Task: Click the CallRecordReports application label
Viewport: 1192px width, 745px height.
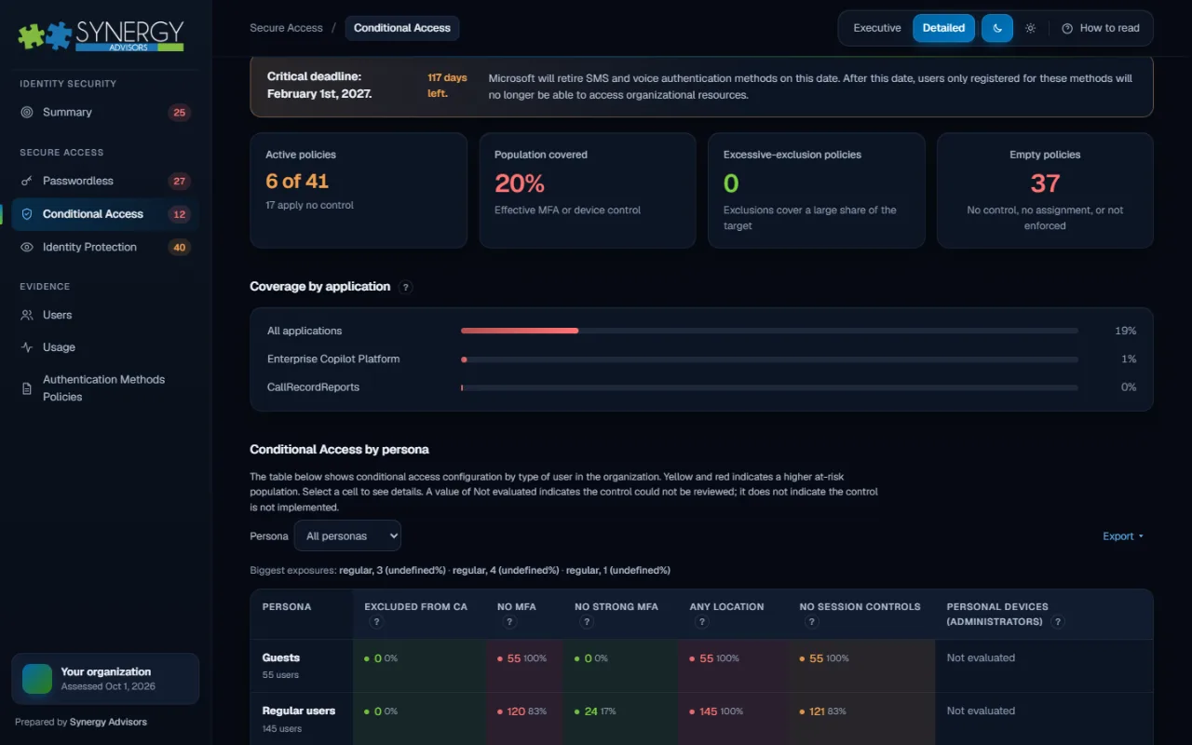Action: 313,387
